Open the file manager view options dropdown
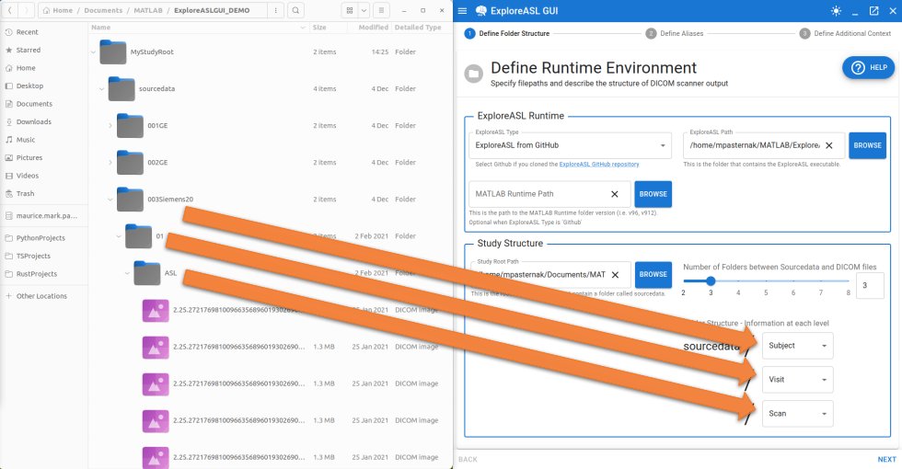 (364, 10)
